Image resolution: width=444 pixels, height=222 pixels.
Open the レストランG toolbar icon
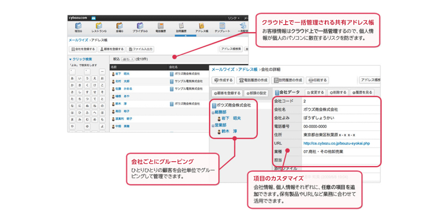pos(100,28)
